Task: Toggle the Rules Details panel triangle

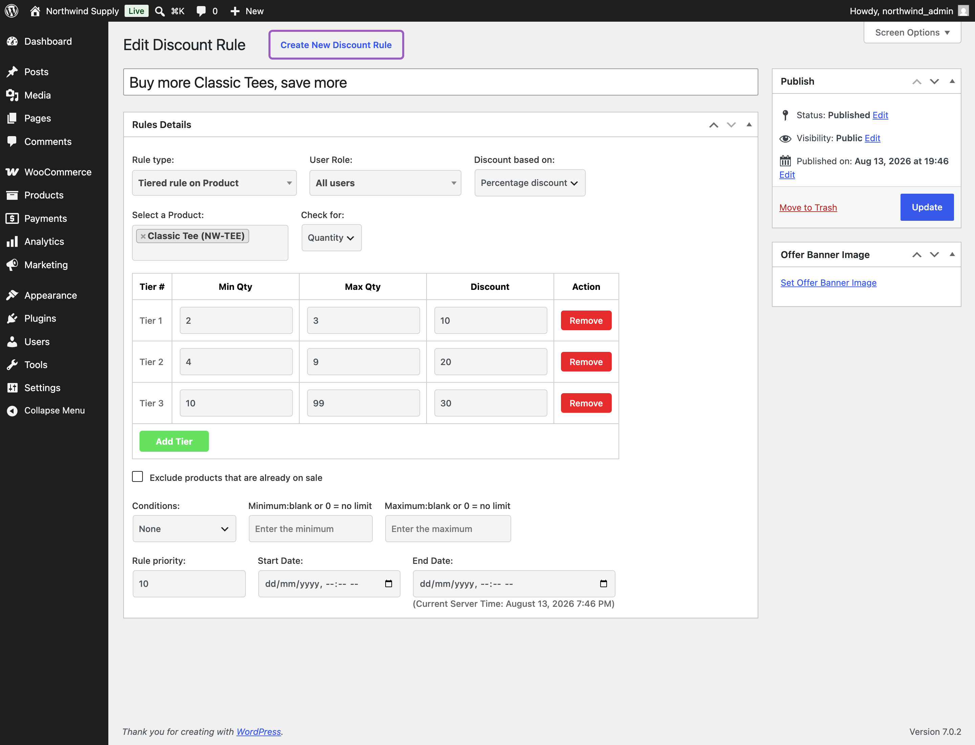Action: pos(749,125)
